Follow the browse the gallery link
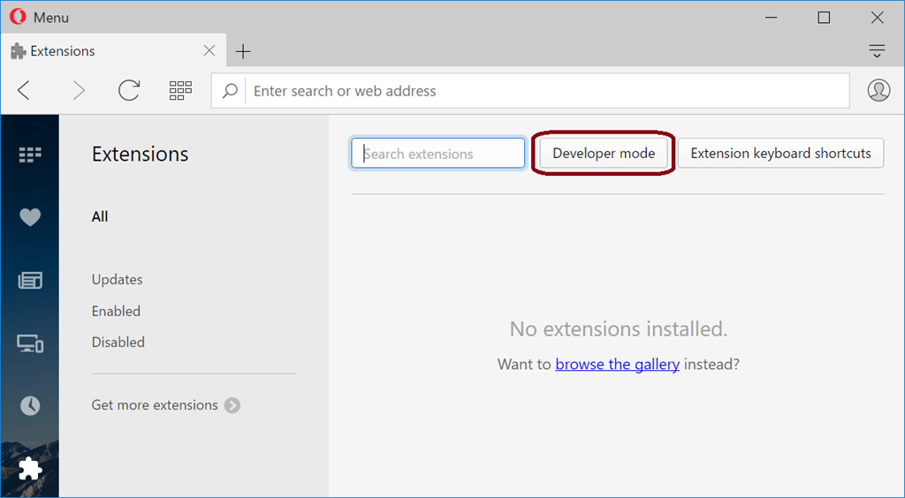Image resolution: width=905 pixels, height=498 pixels. tap(617, 365)
